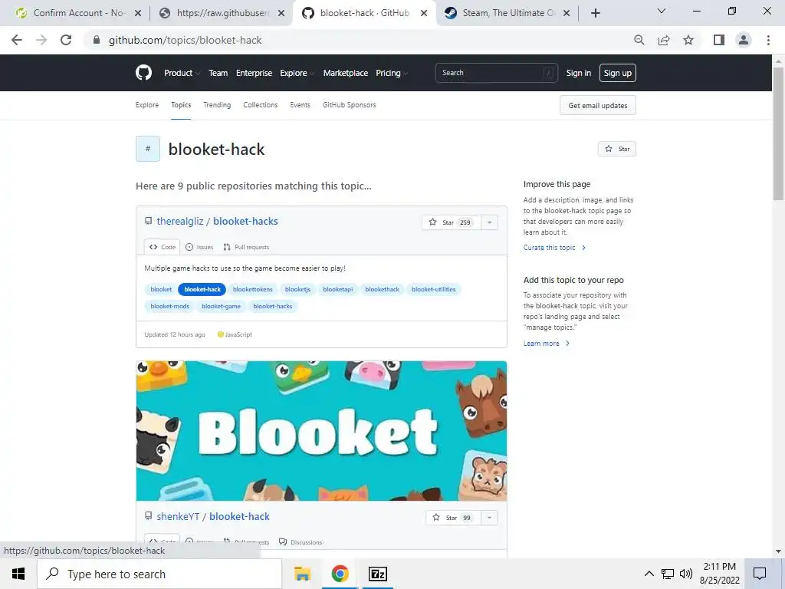Open the Events sub-navigation tab
Image resolution: width=785 pixels, height=589 pixels.
300,104
